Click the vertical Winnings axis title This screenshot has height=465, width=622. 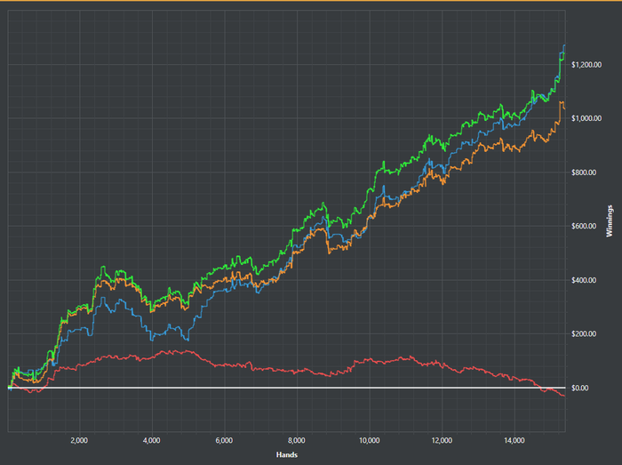tap(610, 221)
